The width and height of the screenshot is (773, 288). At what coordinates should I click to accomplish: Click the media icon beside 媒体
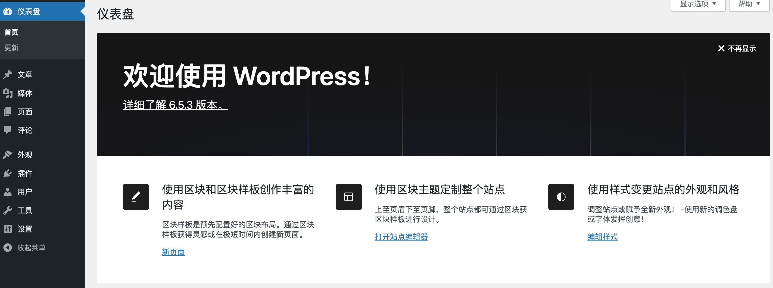tap(8, 93)
